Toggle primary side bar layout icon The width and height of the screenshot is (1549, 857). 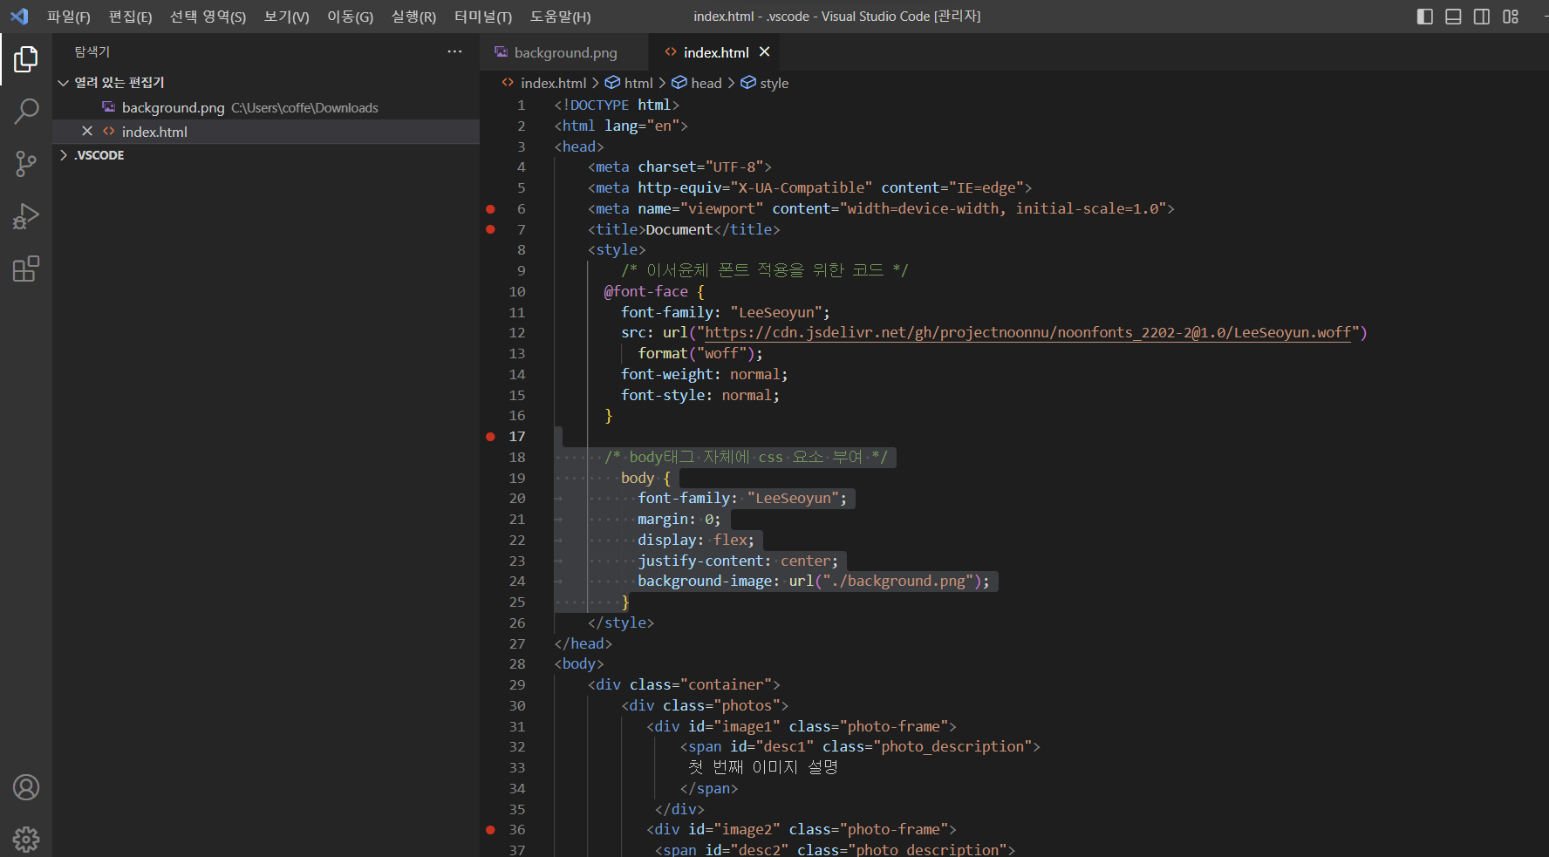(1425, 17)
